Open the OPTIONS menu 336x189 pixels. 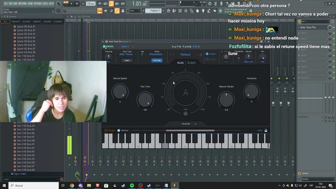click(38, 3)
